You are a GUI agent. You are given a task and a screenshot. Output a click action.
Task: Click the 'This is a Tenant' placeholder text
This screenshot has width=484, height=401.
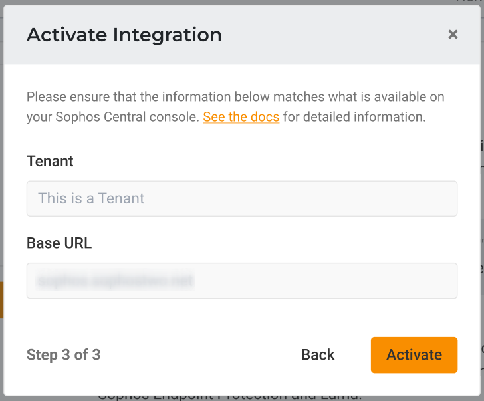[x=91, y=198]
